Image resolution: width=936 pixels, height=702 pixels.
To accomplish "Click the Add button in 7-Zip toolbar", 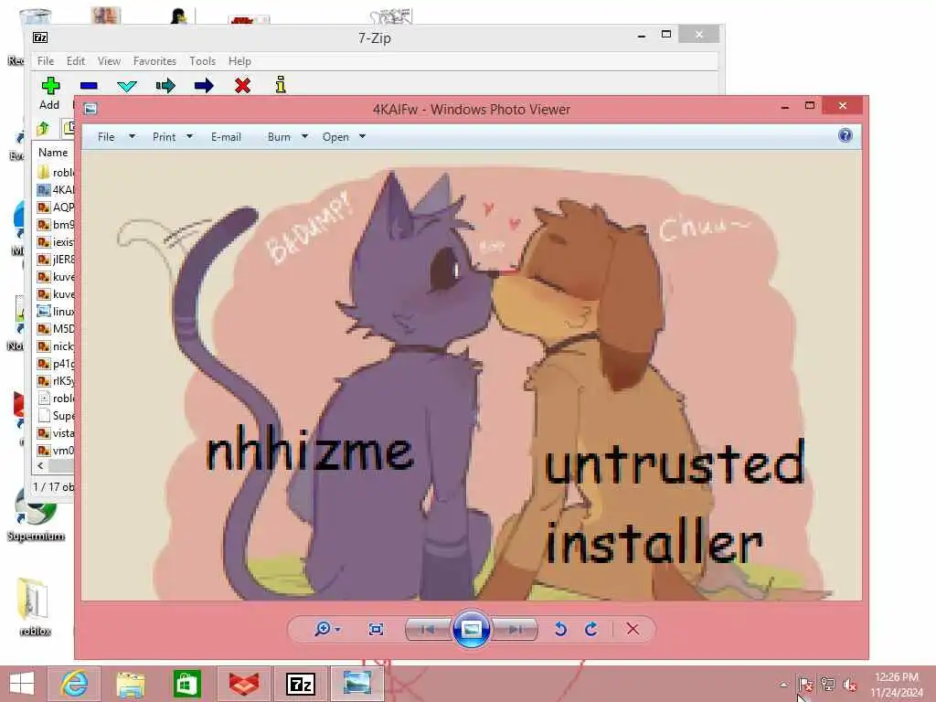I will point(50,93).
